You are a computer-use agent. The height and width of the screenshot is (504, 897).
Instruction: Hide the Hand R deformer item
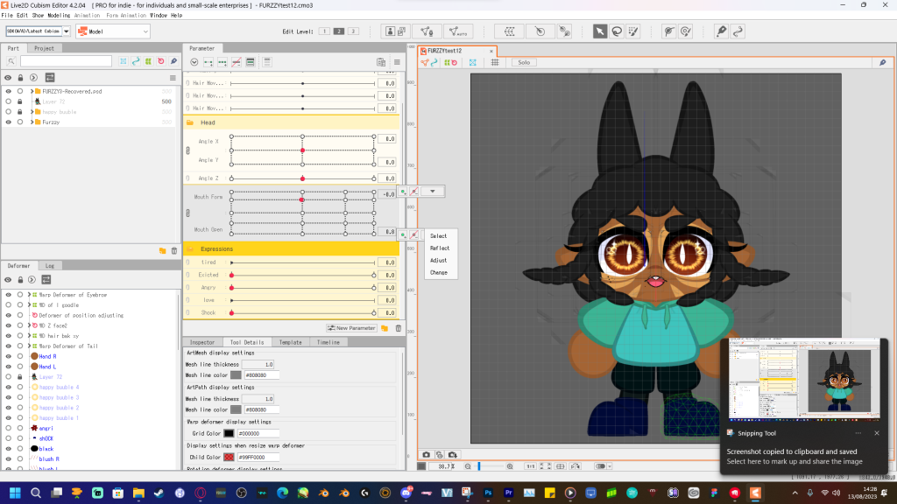point(8,357)
